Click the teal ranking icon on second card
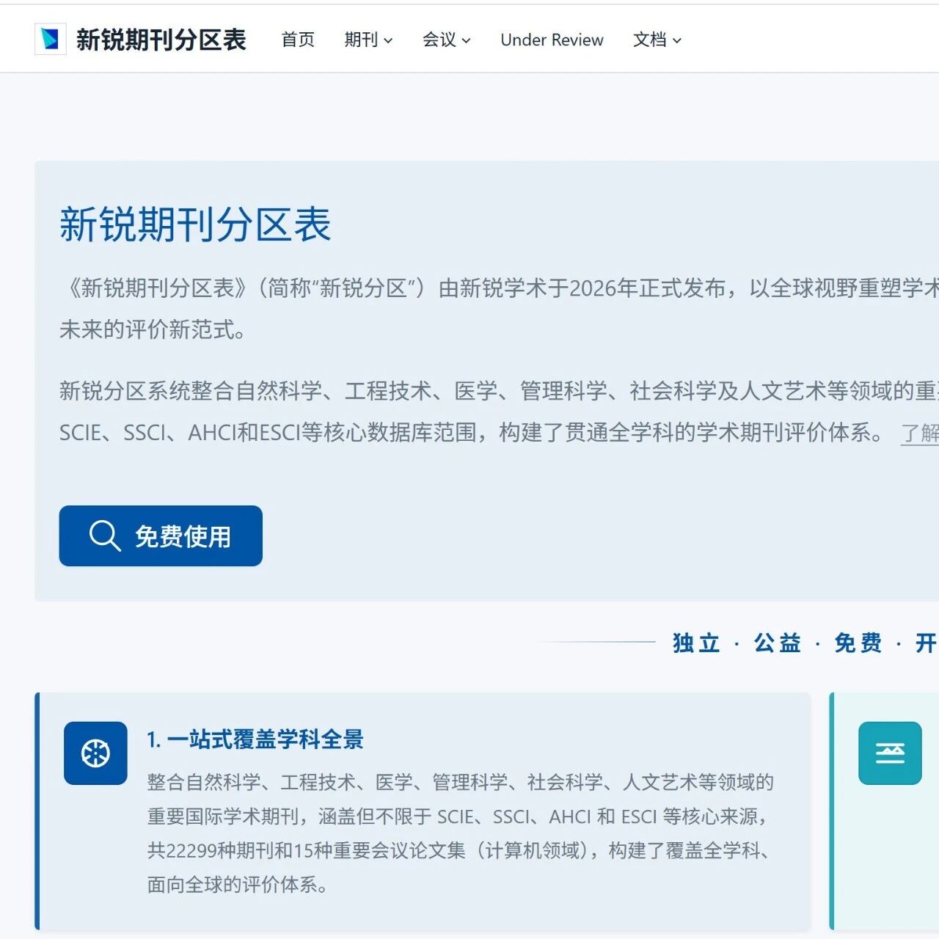 (890, 753)
